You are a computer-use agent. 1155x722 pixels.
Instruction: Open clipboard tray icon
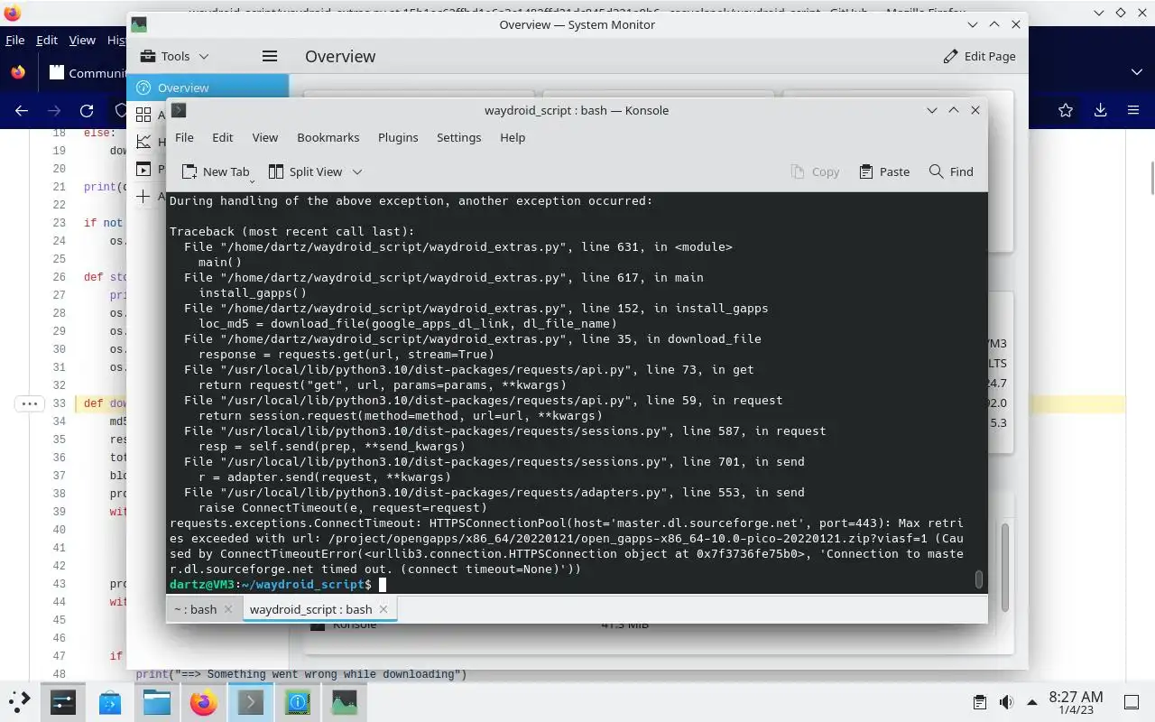(x=980, y=702)
